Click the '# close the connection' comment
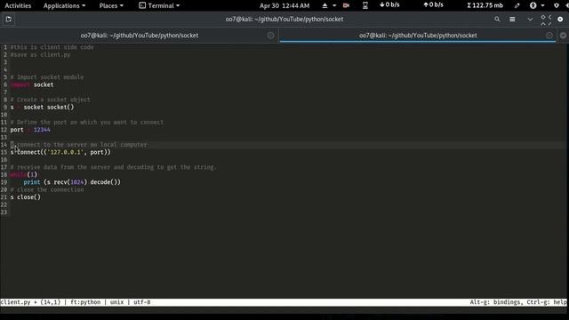Image resolution: width=569 pixels, height=320 pixels. coord(47,189)
